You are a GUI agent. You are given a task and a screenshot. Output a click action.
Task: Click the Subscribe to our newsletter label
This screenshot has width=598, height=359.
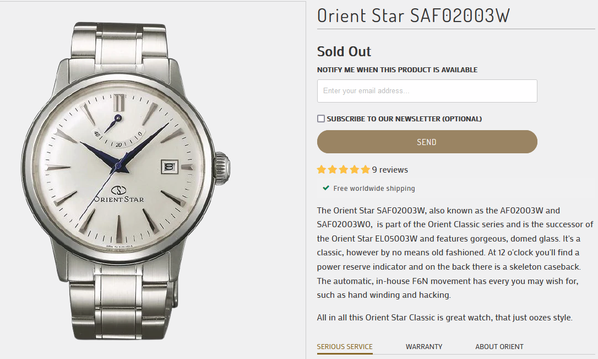(404, 119)
